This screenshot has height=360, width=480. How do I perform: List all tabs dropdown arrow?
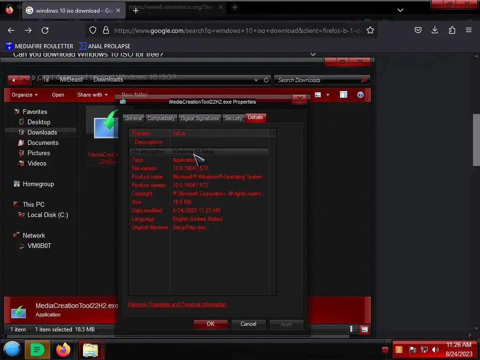point(400,10)
